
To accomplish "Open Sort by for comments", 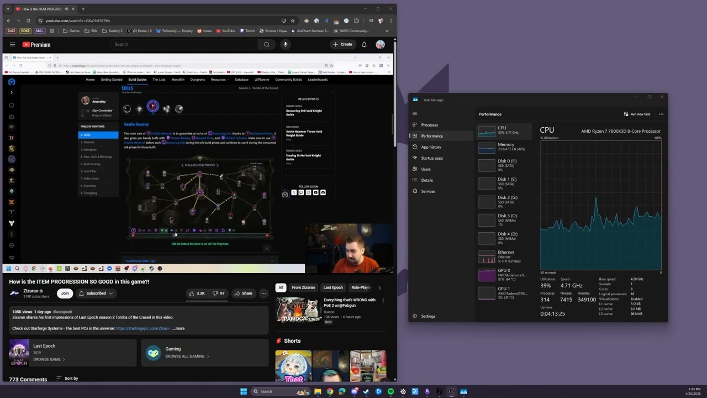I will tap(67, 379).
